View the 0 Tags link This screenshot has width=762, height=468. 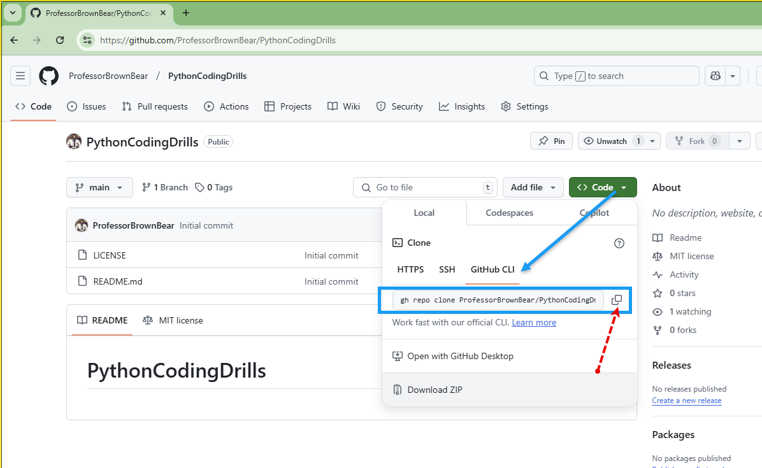[x=214, y=187]
